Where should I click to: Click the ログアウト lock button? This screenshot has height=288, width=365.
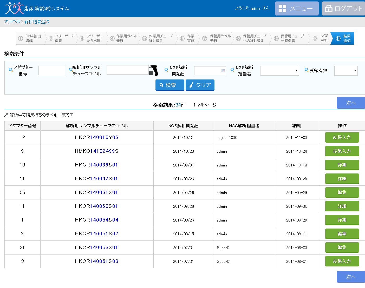point(343,8)
